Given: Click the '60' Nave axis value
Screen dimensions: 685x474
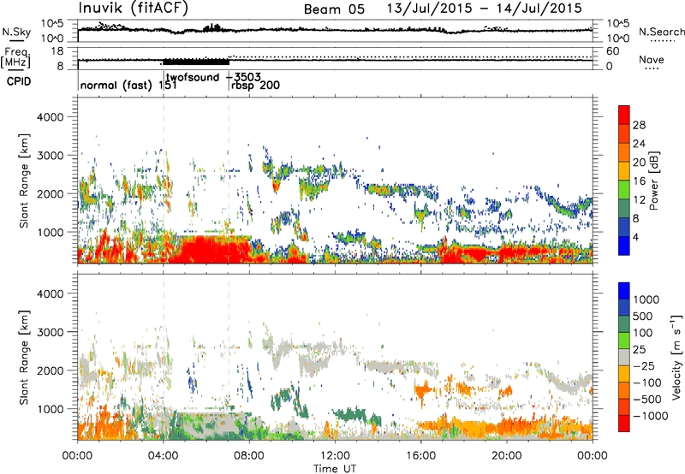Looking at the screenshot, I should tap(612, 51).
